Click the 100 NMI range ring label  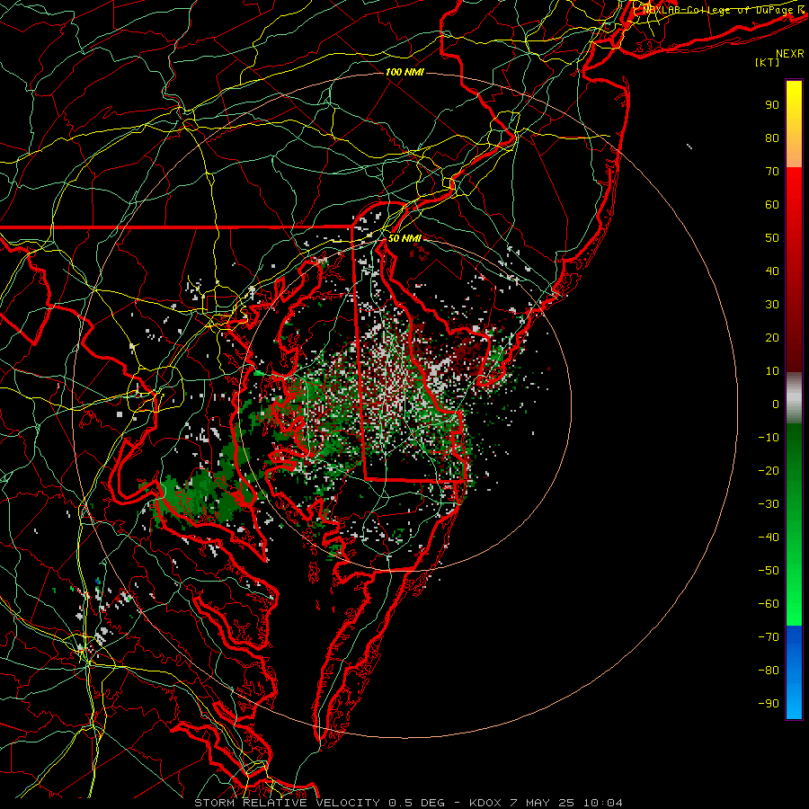coord(404,72)
